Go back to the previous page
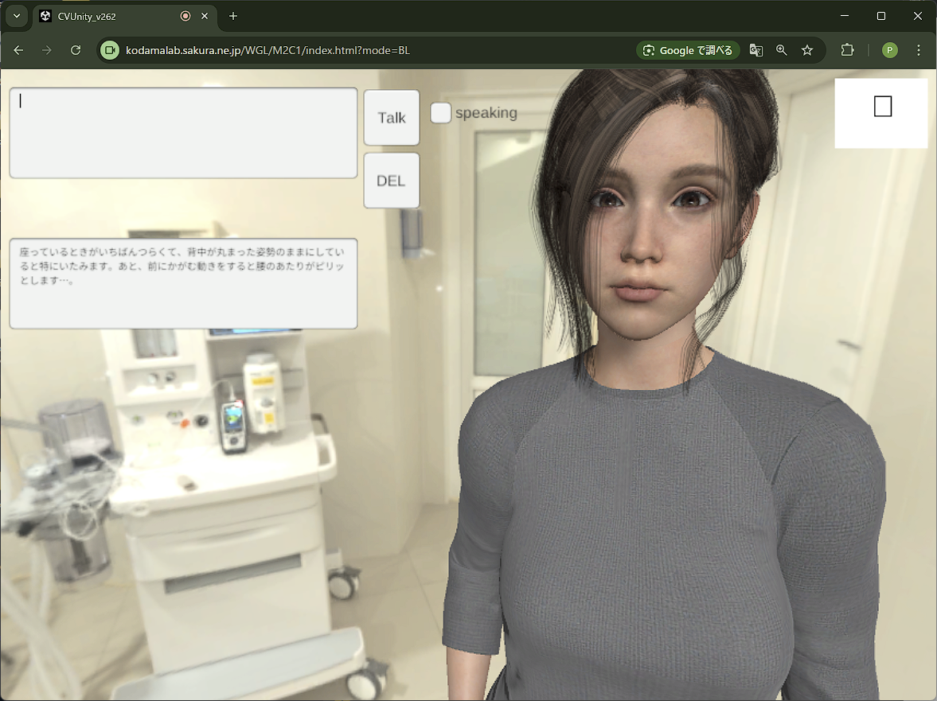Screen dimensions: 937x701 [18, 50]
